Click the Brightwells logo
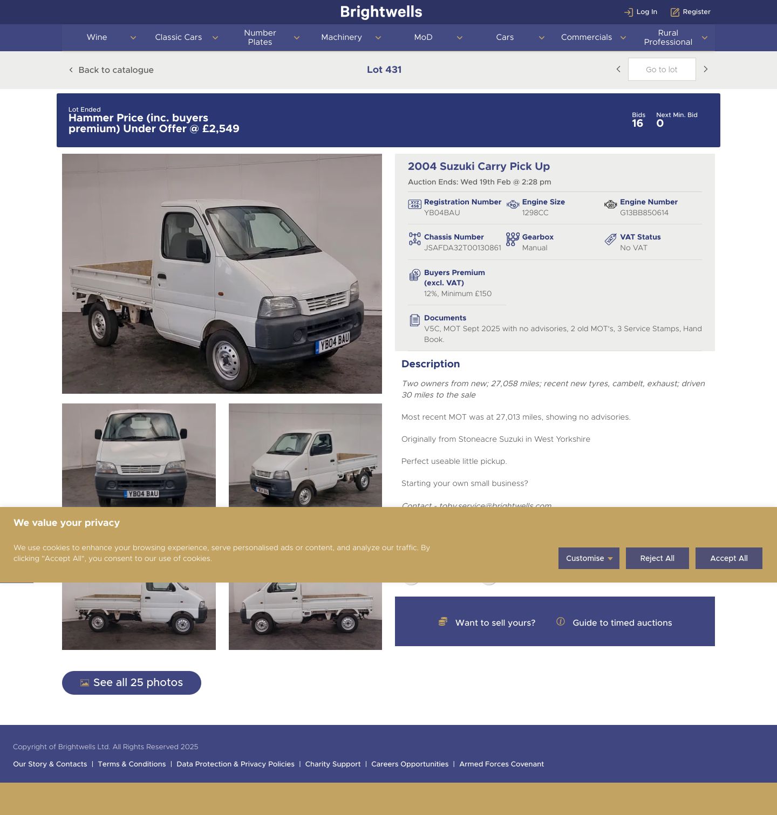The image size is (777, 815). [381, 12]
